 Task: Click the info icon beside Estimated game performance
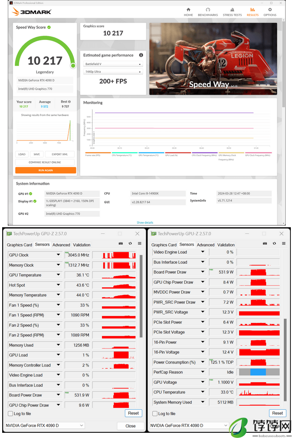click(141, 55)
